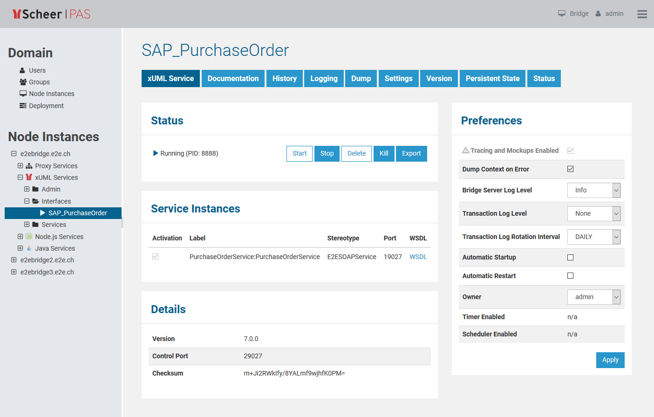
Task: Enable the Automatic Startup checkbox
Action: coord(570,257)
